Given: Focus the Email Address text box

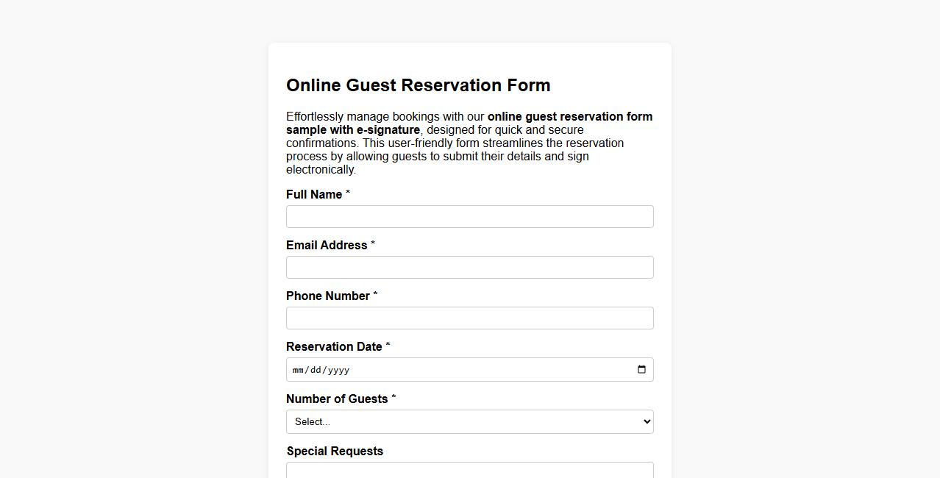Looking at the screenshot, I should pos(470,267).
